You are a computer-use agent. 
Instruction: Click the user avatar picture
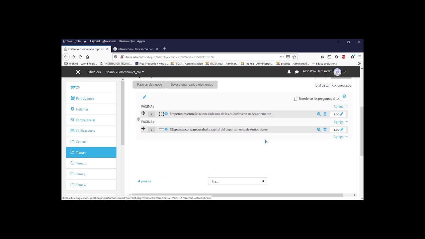click(337, 72)
